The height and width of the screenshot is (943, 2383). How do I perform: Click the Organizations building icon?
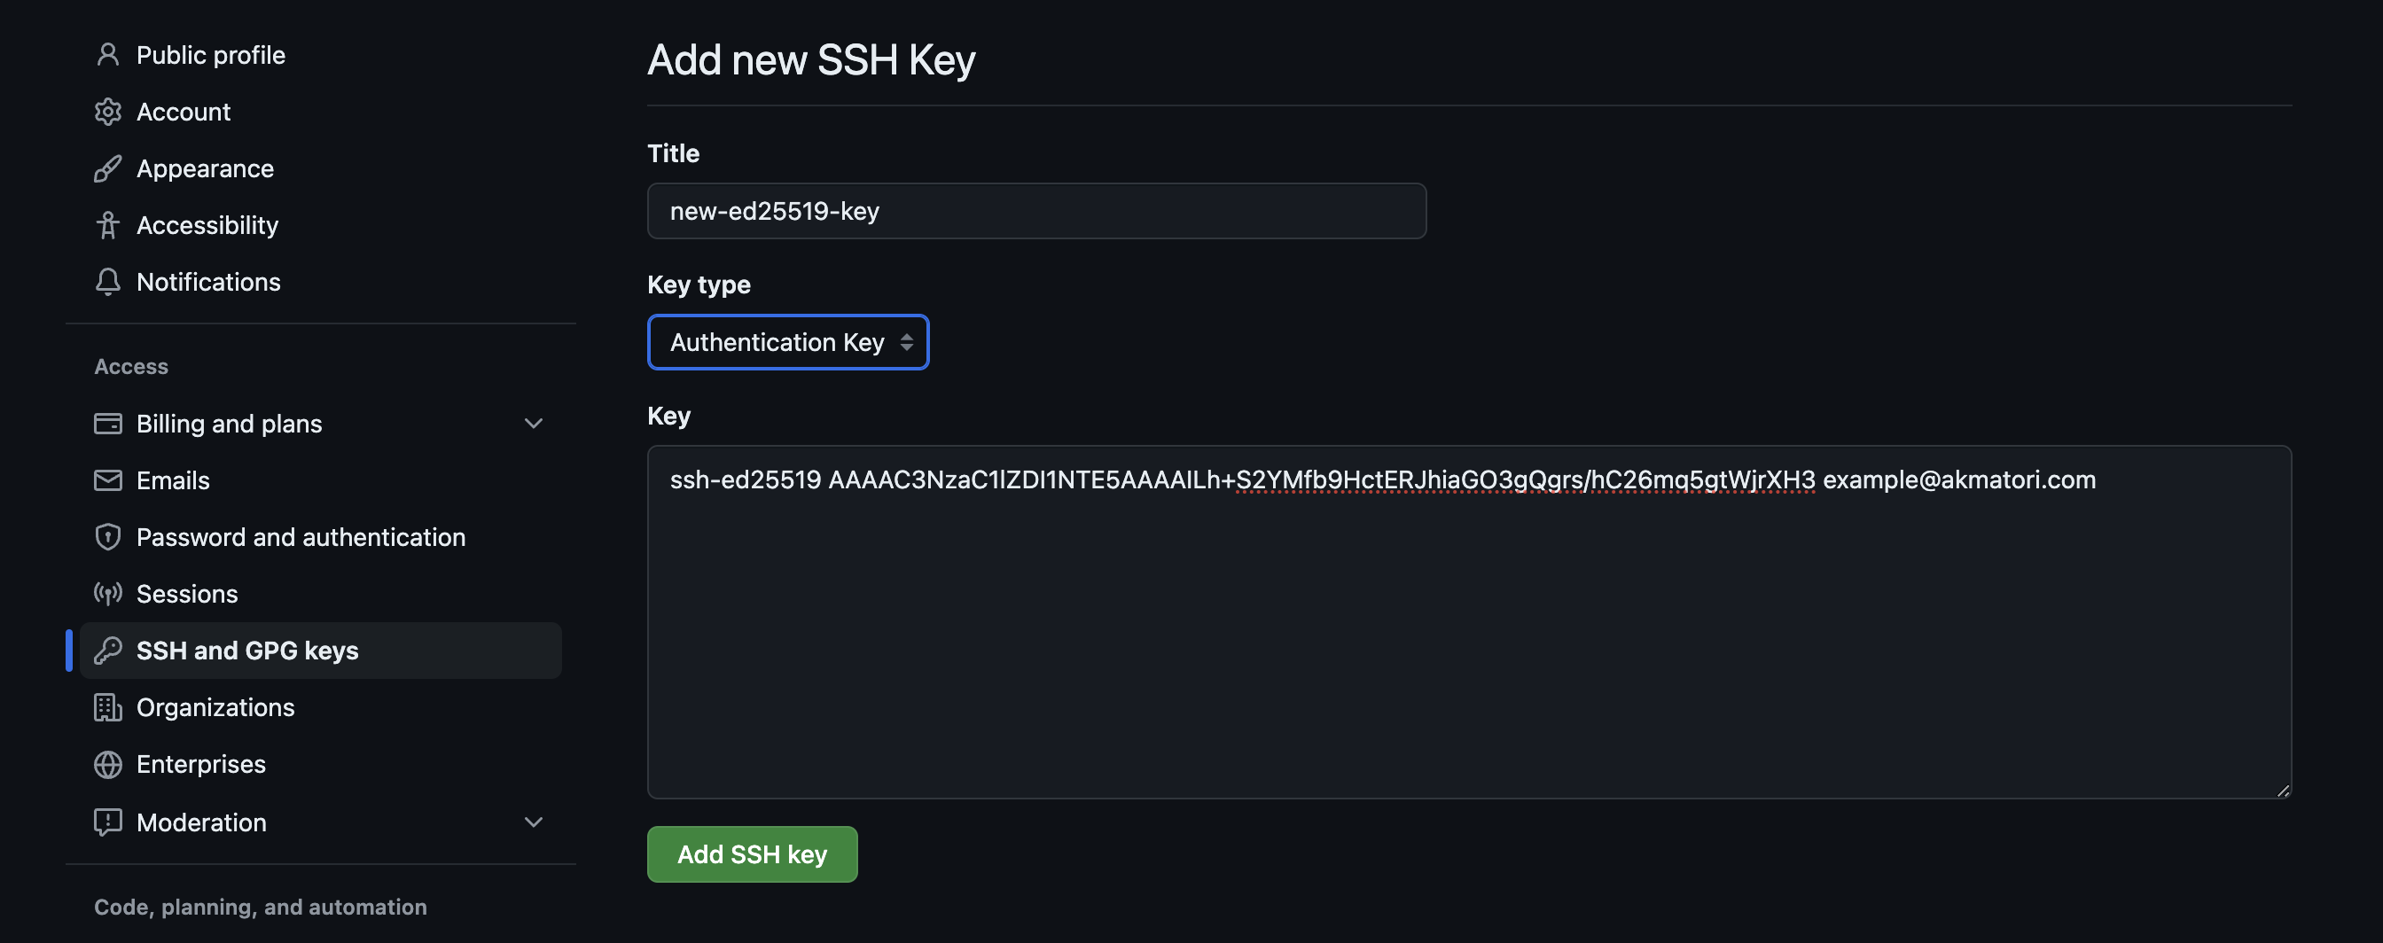[x=108, y=707]
